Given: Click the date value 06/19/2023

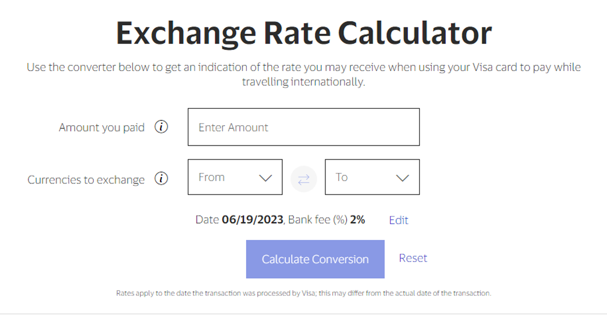Looking at the screenshot, I should click(x=253, y=220).
